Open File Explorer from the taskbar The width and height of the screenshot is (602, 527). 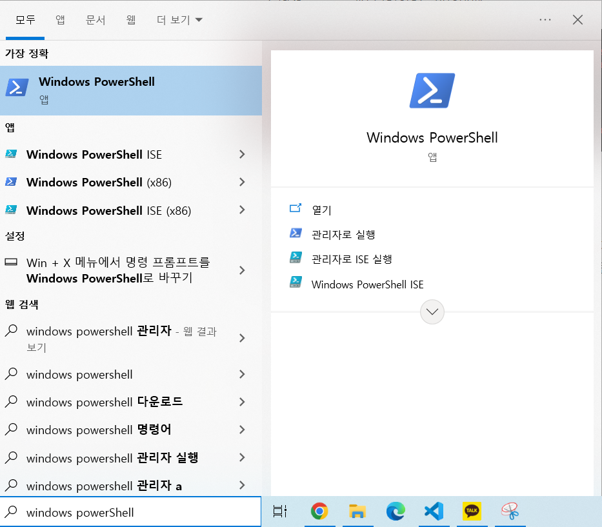pos(357,512)
